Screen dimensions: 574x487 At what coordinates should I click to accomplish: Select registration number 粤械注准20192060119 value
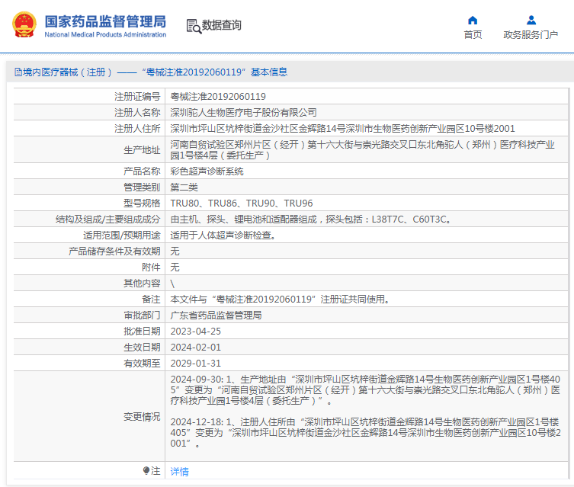coord(218,97)
